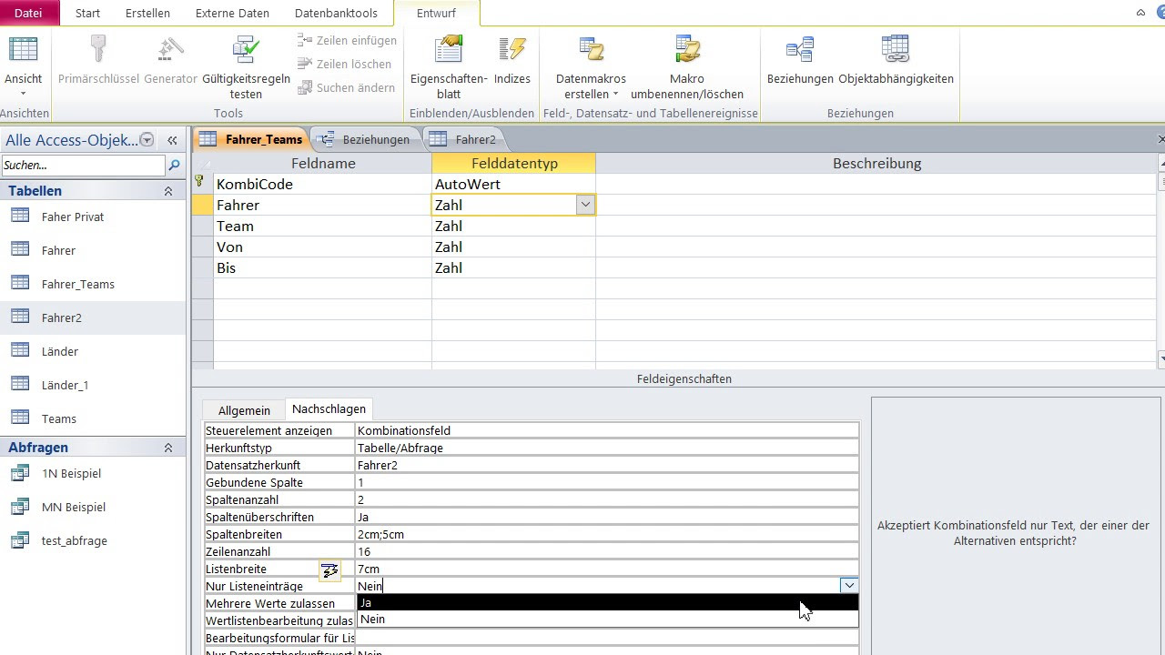Minimize the ribbon with the caret
The height and width of the screenshot is (655, 1165).
1140,13
